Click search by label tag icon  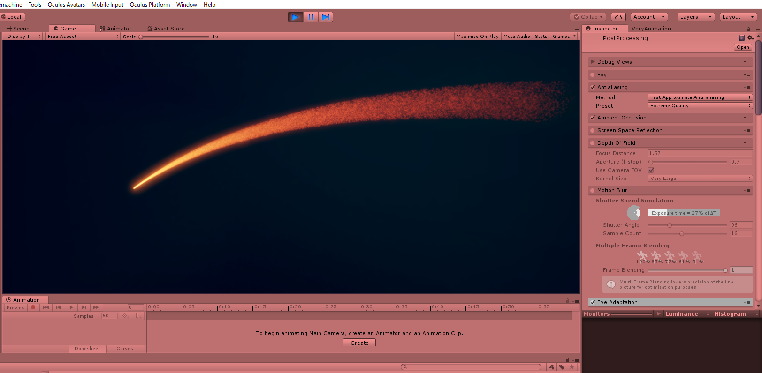pyautogui.click(x=562, y=367)
